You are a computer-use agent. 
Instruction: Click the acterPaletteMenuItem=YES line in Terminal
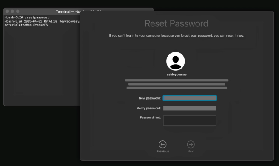[26, 25]
